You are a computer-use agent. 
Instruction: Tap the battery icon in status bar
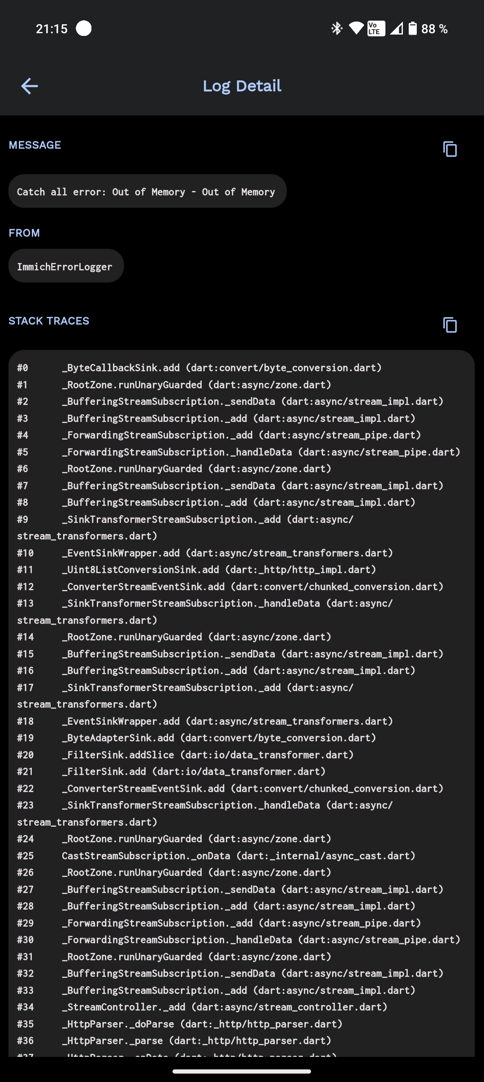413,29
